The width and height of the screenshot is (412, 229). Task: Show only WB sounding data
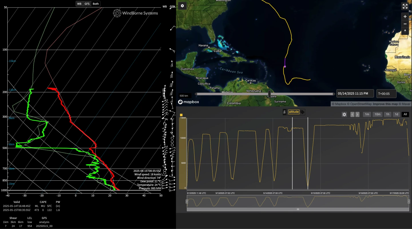[x=79, y=4]
